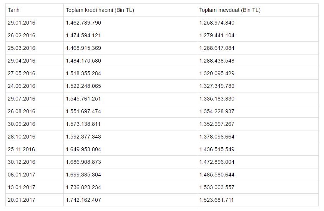Click the date cell 20.01.2017
The height and width of the screenshot is (211, 324).
click(22, 200)
